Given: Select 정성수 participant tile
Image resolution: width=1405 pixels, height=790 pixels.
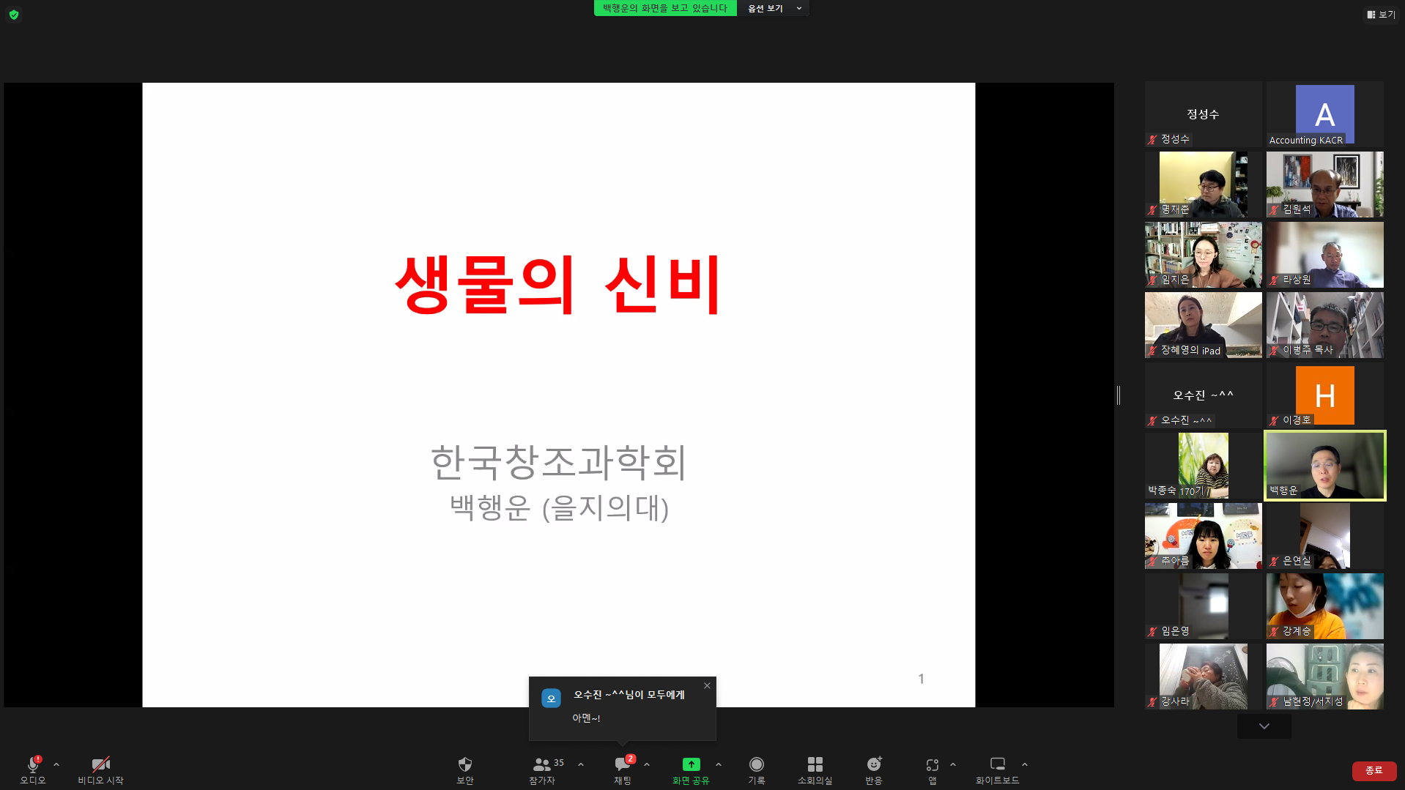Looking at the screenshot, I should pos(1204,114).
